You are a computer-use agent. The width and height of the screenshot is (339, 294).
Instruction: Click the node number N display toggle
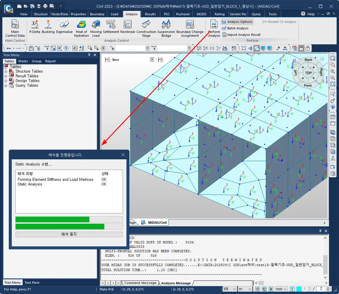(x=278, y=48)
